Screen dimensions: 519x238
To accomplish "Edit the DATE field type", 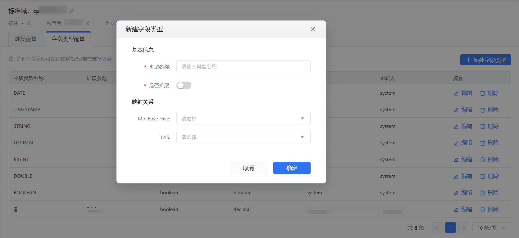I will pyautogui.click(x=463, y=93).
